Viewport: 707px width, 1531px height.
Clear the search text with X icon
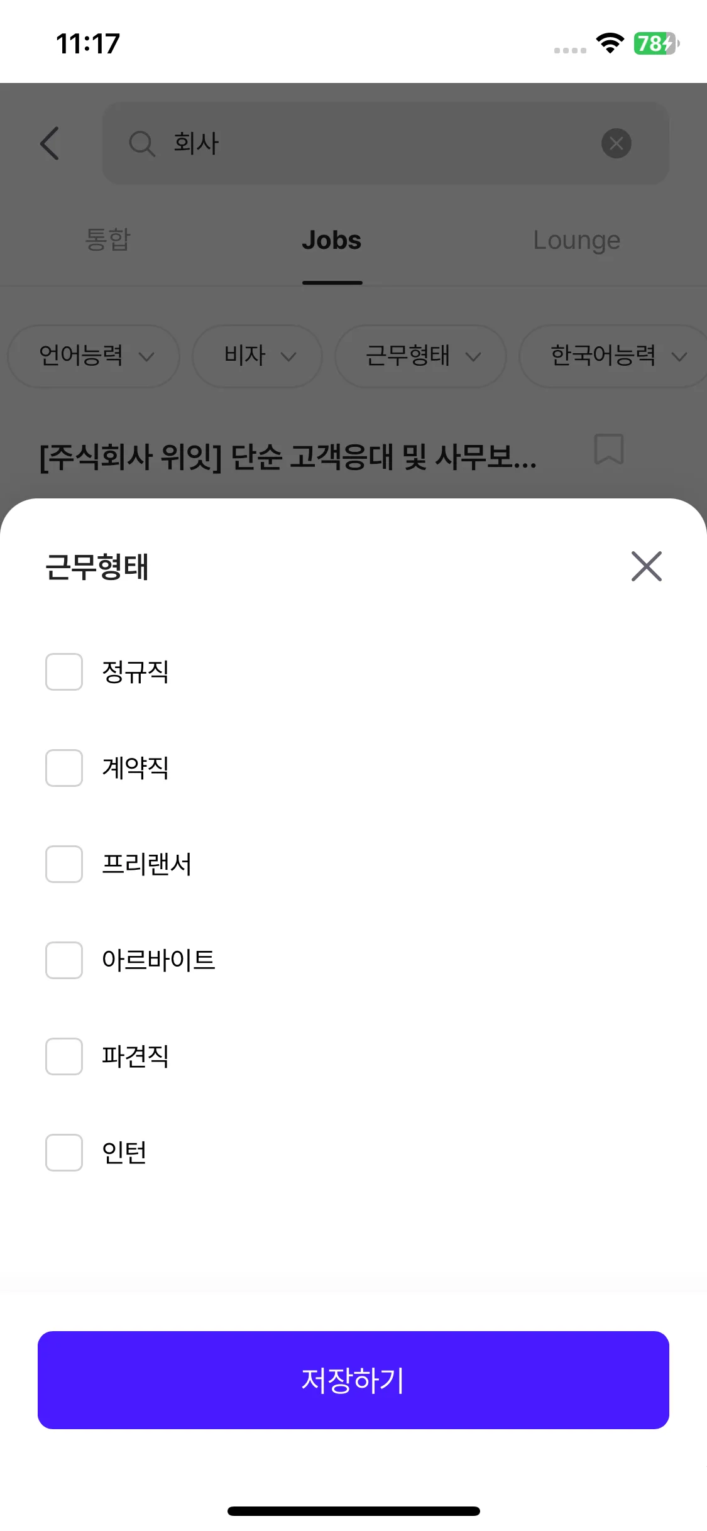point(616,143)
